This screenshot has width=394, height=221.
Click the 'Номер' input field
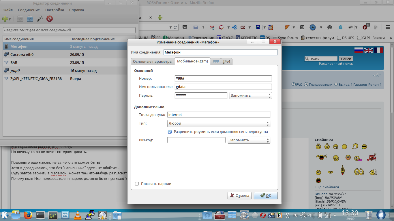coord(223,78)
